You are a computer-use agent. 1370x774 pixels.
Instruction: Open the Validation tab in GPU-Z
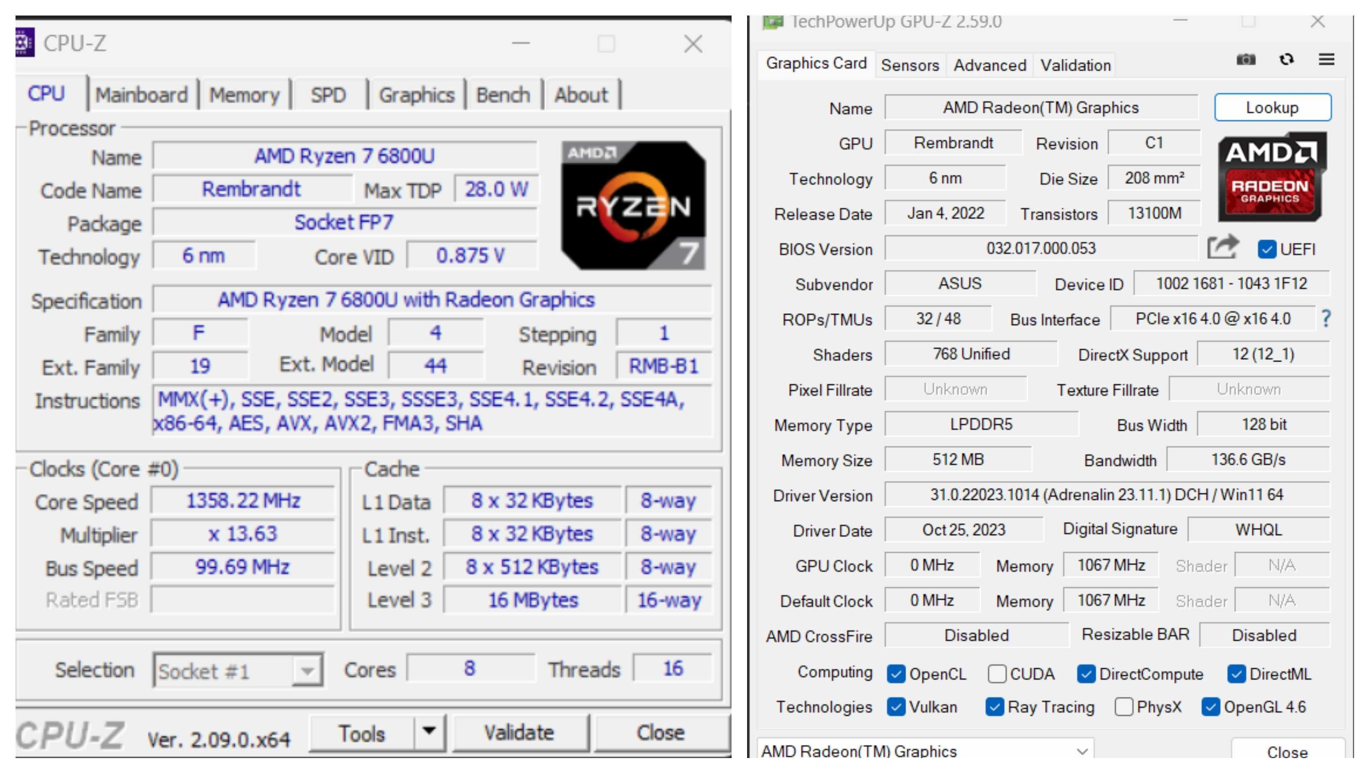[1075, 65]
